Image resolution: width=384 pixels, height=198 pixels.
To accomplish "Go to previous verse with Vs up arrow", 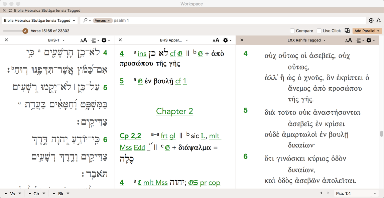I will click(6, 194).
